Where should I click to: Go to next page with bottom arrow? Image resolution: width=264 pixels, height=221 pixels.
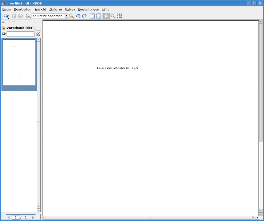coord(33,217)
